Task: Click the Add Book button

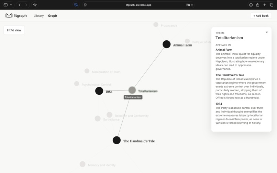Action: coord(261,16)
